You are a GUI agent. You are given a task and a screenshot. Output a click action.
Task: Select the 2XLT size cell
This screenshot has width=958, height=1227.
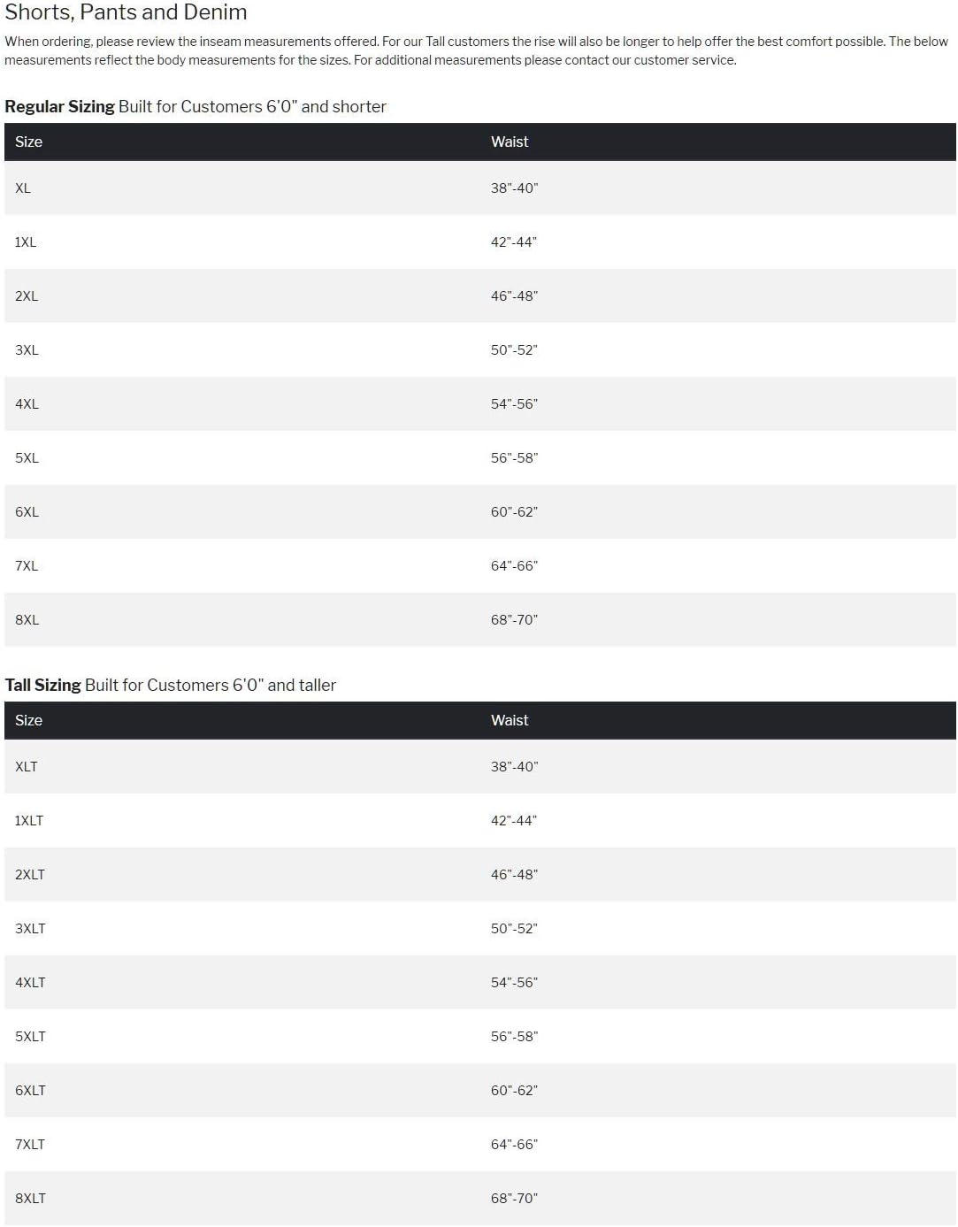[30, 875]
